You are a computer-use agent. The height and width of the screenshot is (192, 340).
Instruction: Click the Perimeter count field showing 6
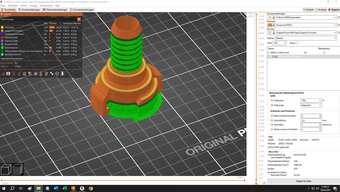click(x=311, y=125)
